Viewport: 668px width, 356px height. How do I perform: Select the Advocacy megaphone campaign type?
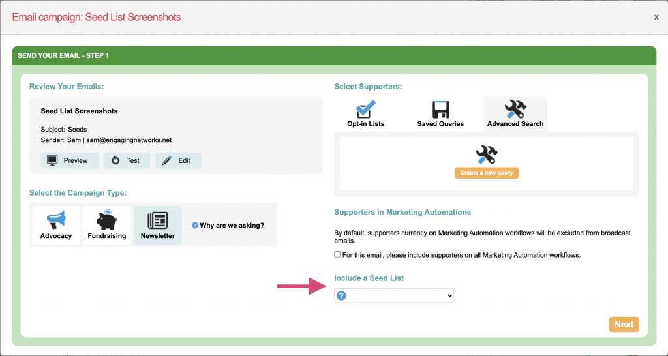click(x=56, y=220)
